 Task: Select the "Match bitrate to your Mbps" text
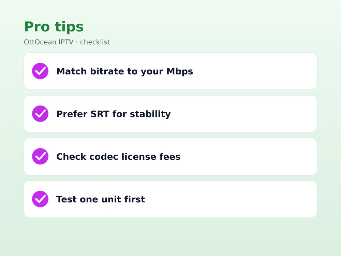(124, 71)
